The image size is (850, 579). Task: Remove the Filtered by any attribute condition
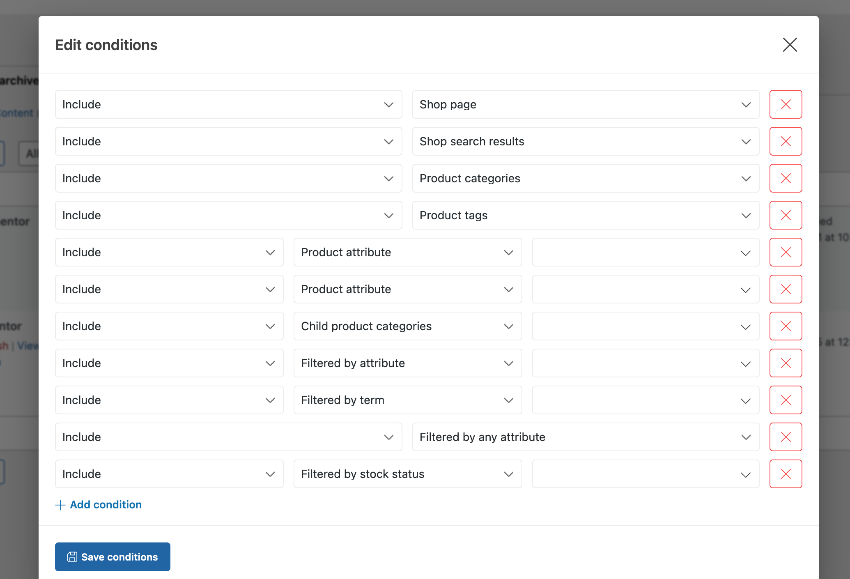coord(785,437)
